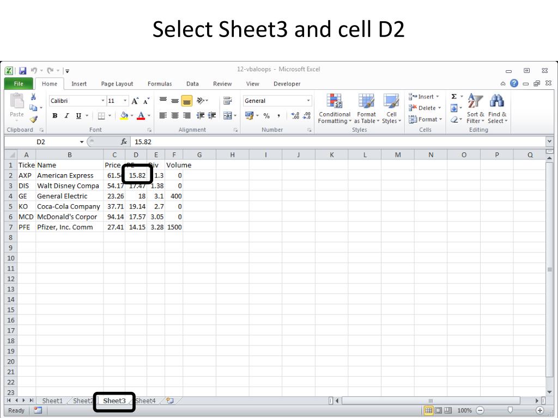
Task: Click the formula bar showing 15.82
Action: 338,142
